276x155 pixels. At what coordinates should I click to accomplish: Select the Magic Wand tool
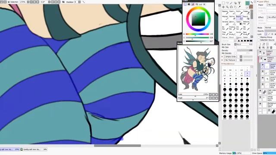[x=231, y=3]
